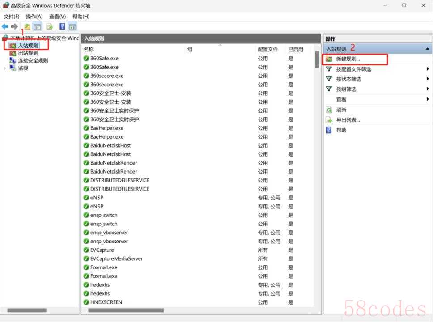Viewport: 433px width, 322px height.
Task: Click the Up one level folder icon
Action: pos(27,26)
